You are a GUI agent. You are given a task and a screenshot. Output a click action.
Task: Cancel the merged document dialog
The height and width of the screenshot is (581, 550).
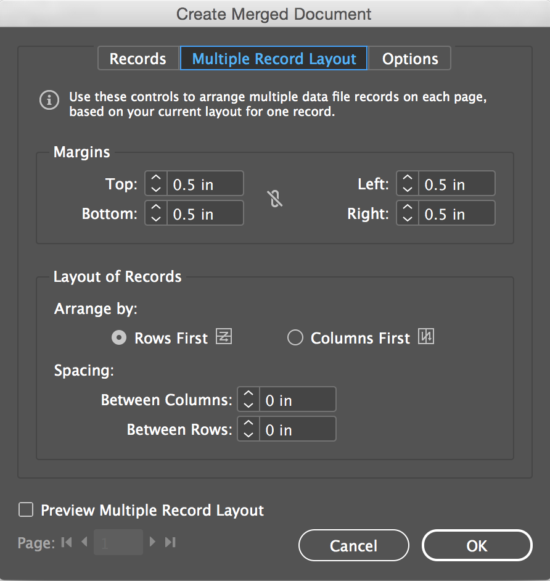tap(353, 546)
